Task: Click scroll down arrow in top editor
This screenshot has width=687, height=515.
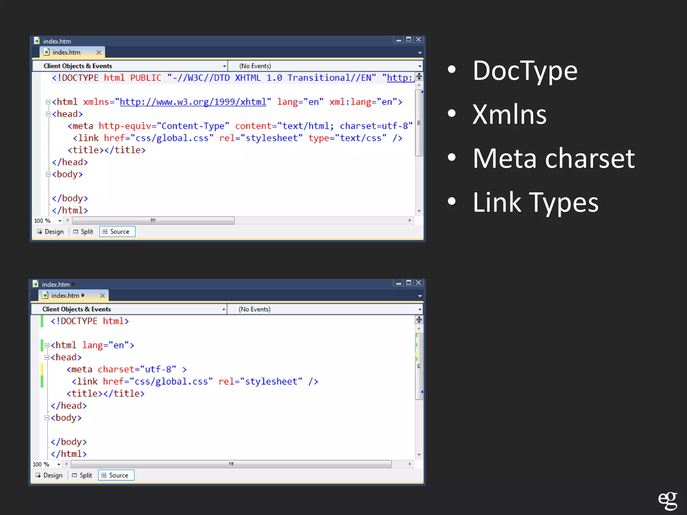Action: pos(419,211)
